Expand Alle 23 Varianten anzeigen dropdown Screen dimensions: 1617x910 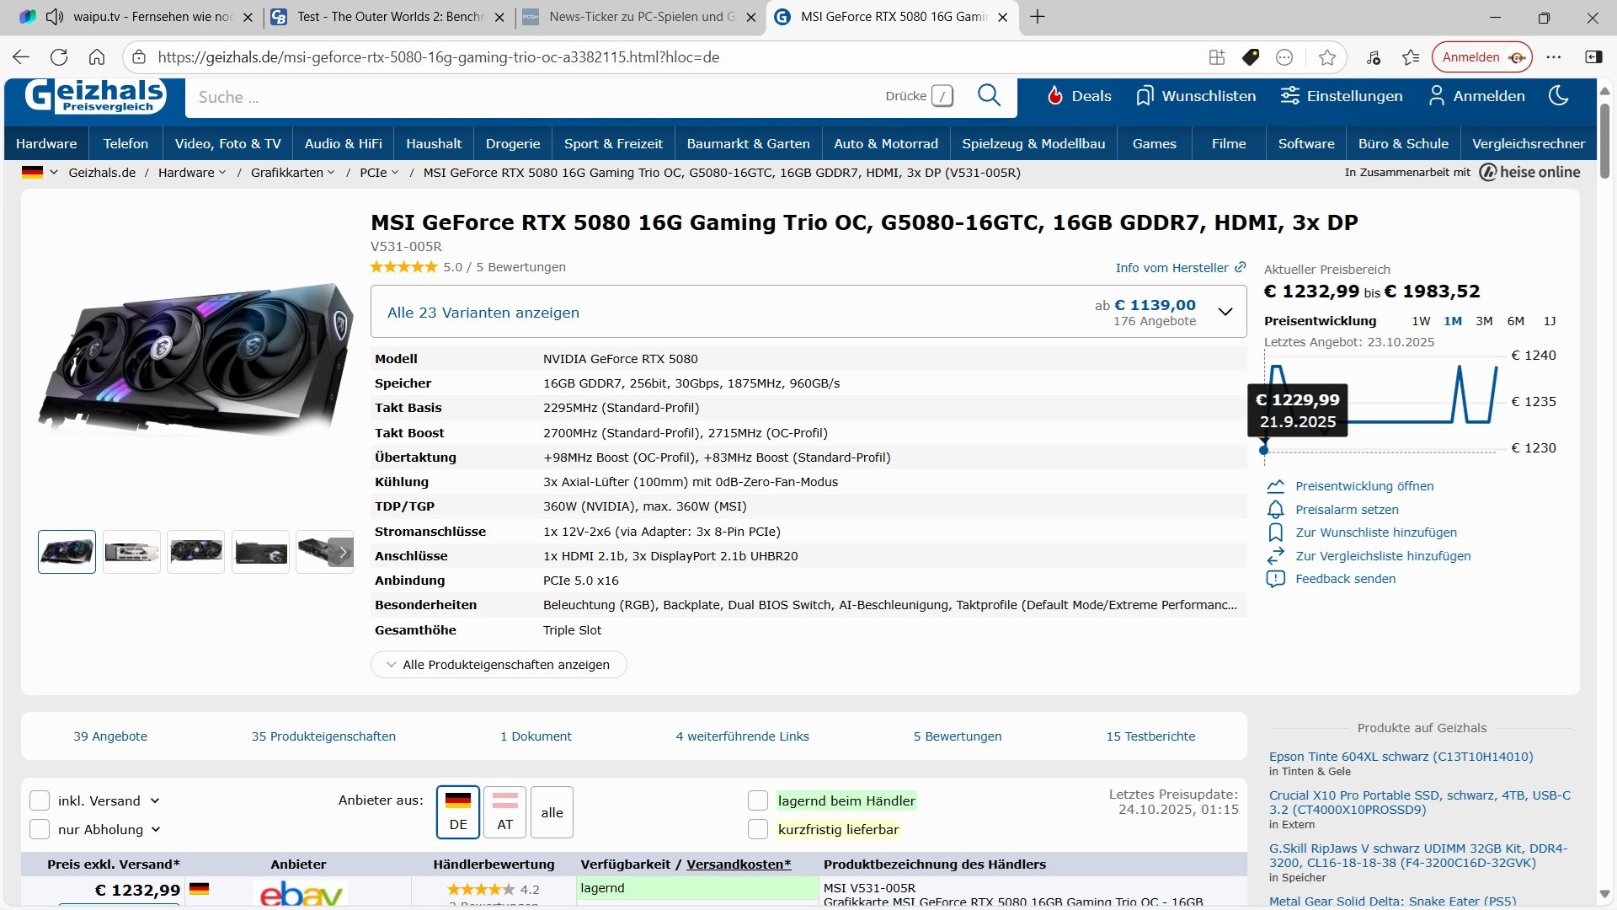pos(1225,312)
